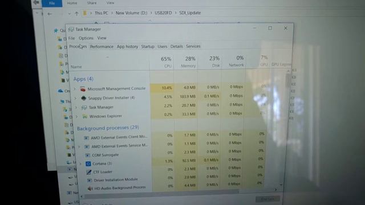
Task: Select the Snappy Driver Installer (4) process name
Action: point(112,98)
